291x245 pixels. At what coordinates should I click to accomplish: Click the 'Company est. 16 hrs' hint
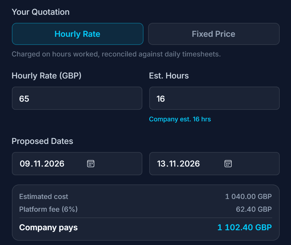click(x=180, y=119)
